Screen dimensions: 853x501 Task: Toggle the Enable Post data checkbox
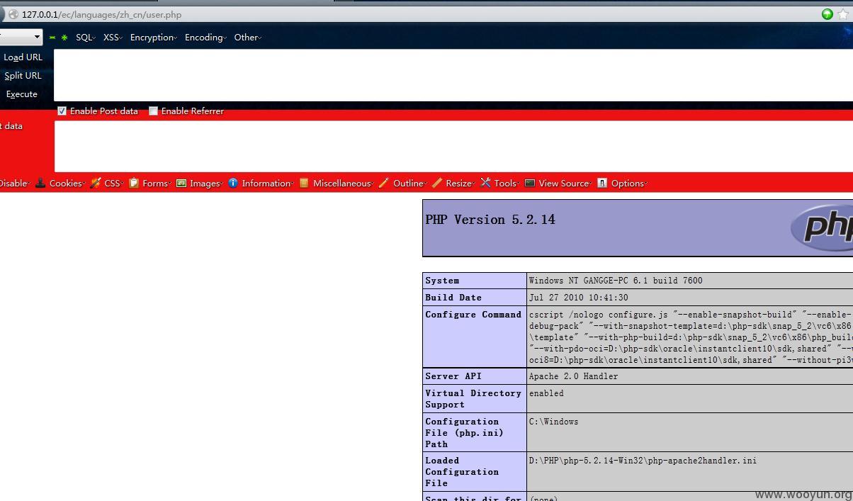[x=62, y=111]
